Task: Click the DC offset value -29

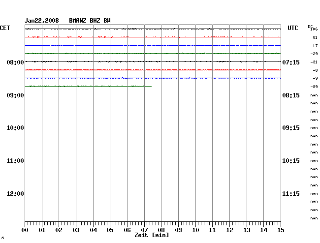Action: 314,54
